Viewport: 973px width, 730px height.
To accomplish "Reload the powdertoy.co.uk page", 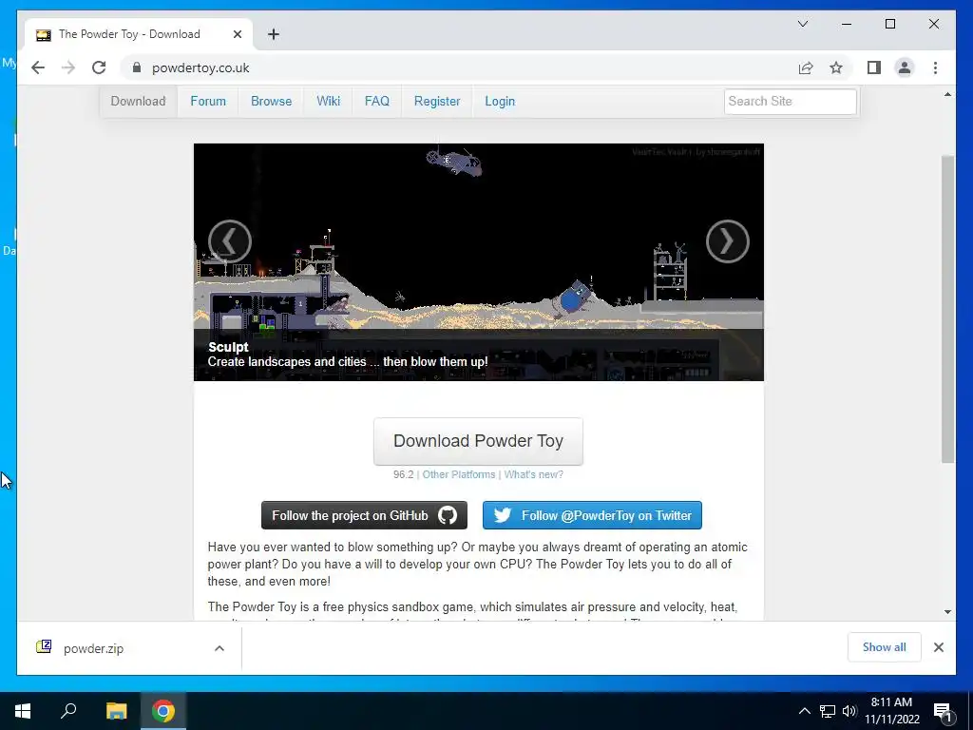I will tap(99, 67).
